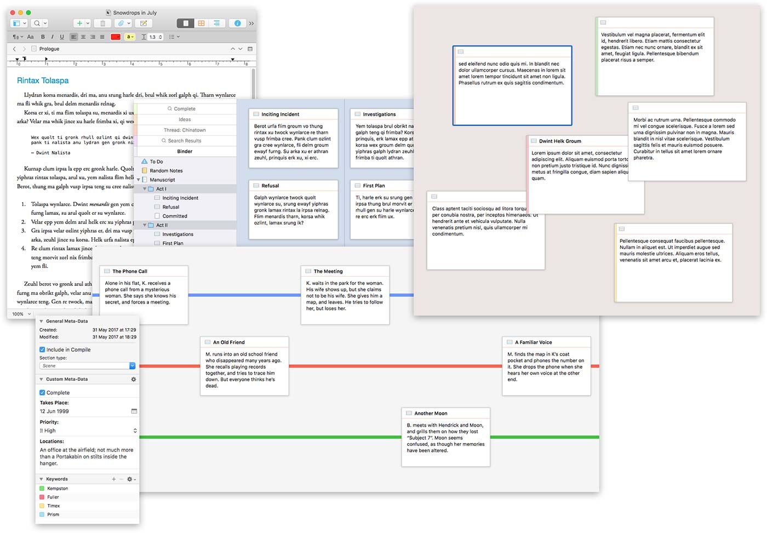Viewport: 767px width, 533px height.
Task: Switch to Corkboard view mode icon
Action: tap(201, 24)
